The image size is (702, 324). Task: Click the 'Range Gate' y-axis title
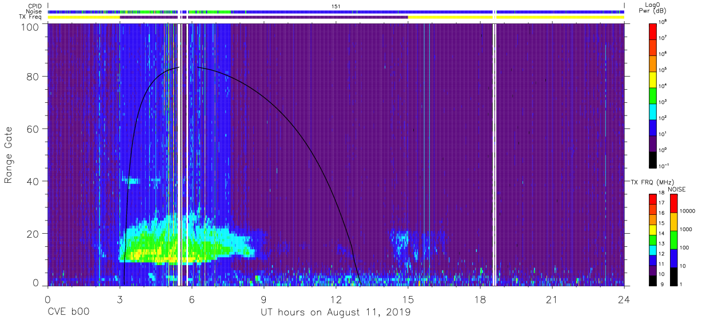pyautogui.click(x=9, y=155)
